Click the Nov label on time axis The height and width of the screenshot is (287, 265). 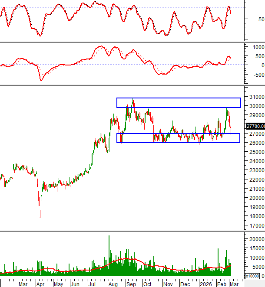(167, 284)
